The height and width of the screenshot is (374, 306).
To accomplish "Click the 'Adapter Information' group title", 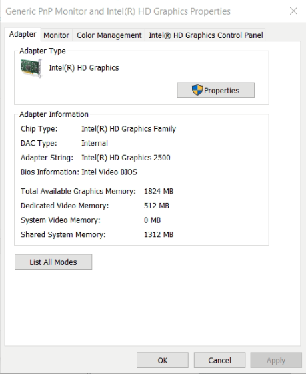I will click(x=54, y=114).
